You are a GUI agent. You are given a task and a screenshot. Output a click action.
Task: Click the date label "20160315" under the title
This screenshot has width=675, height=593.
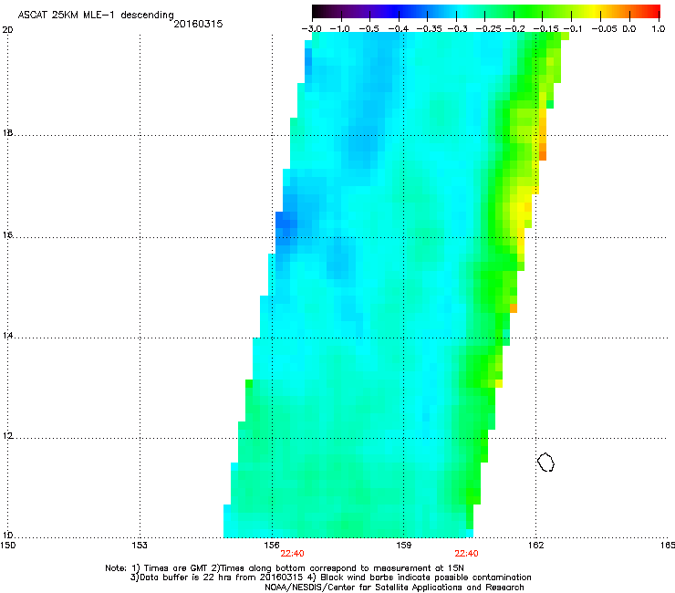(x=198, y=24)
